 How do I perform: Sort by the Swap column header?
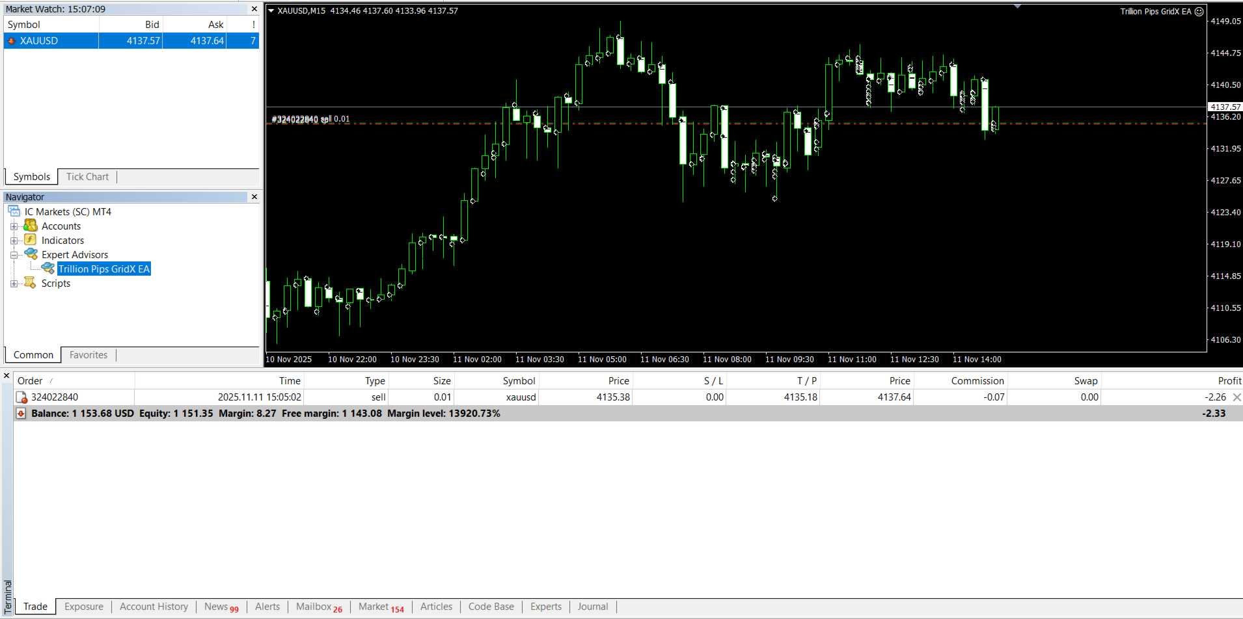coord(1054,381)
